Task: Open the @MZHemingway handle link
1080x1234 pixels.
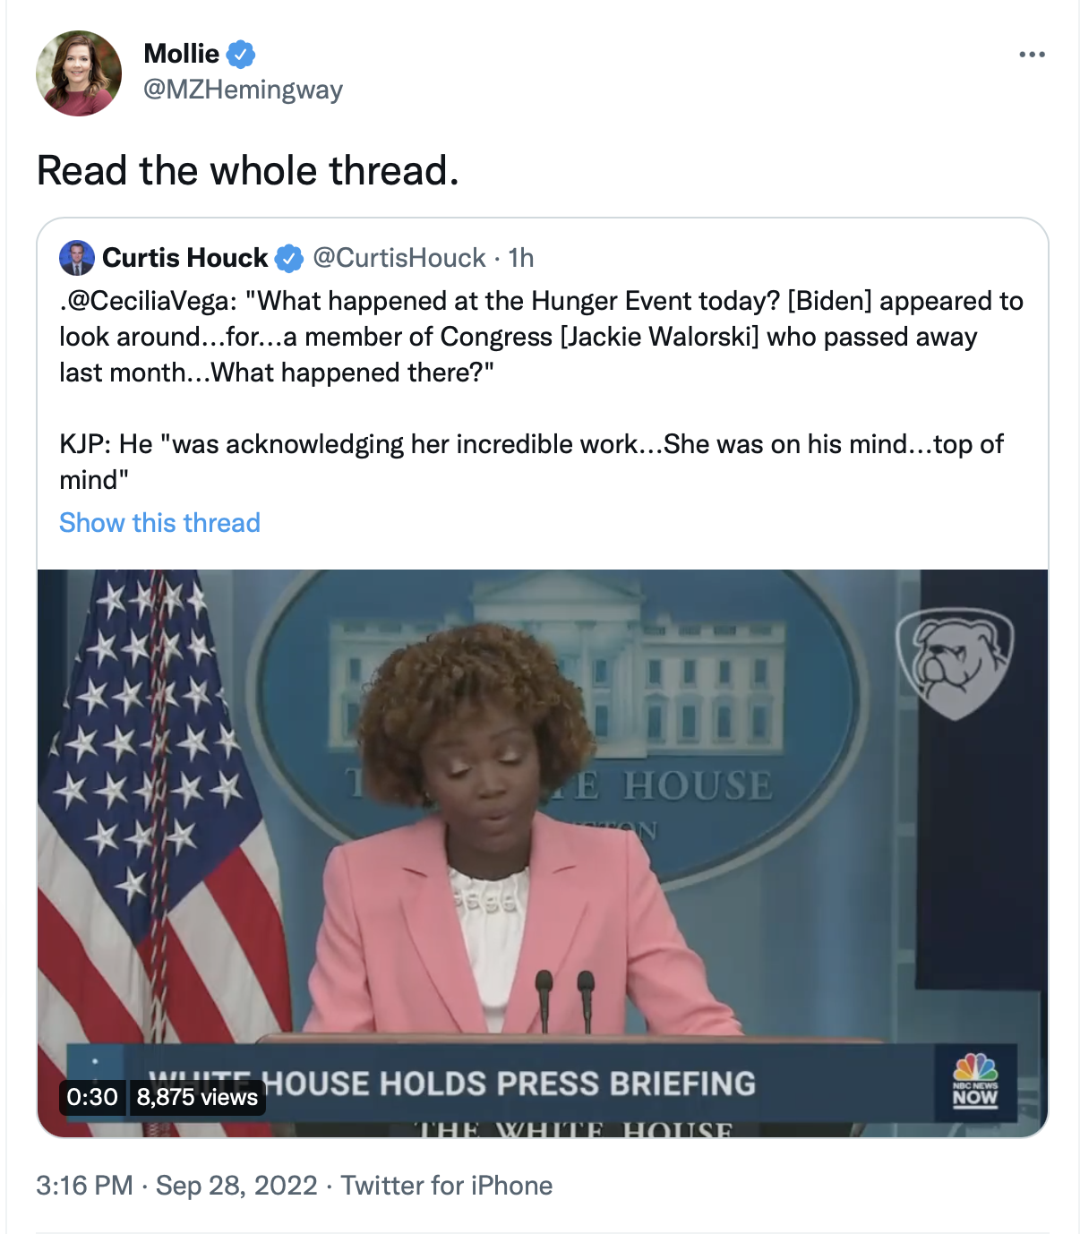Action: [x=243, y=90]
